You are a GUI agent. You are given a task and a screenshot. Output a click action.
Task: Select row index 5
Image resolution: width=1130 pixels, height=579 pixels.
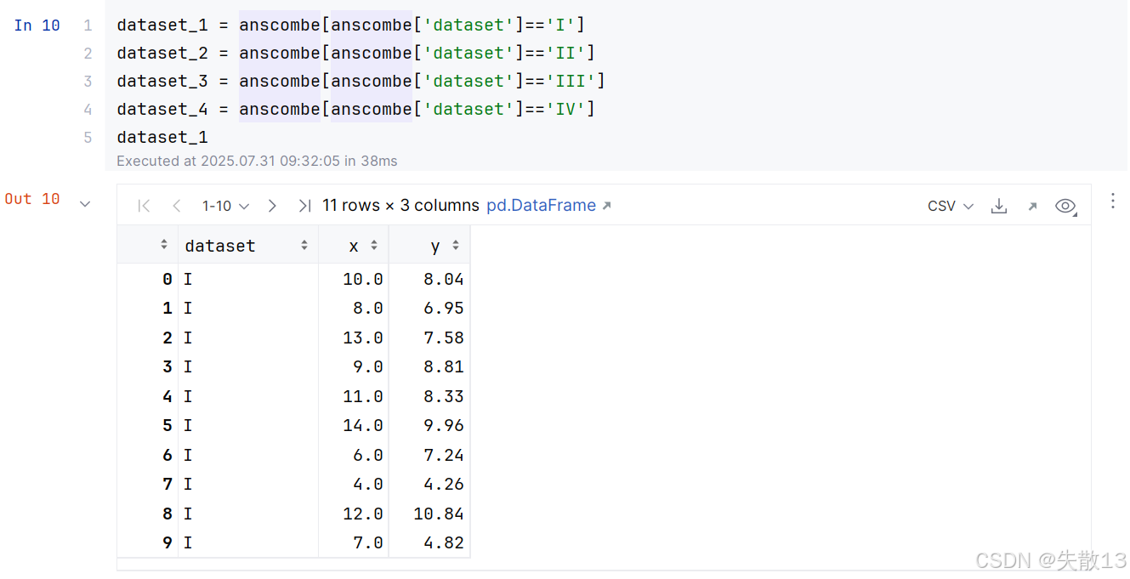click(167, 425)
